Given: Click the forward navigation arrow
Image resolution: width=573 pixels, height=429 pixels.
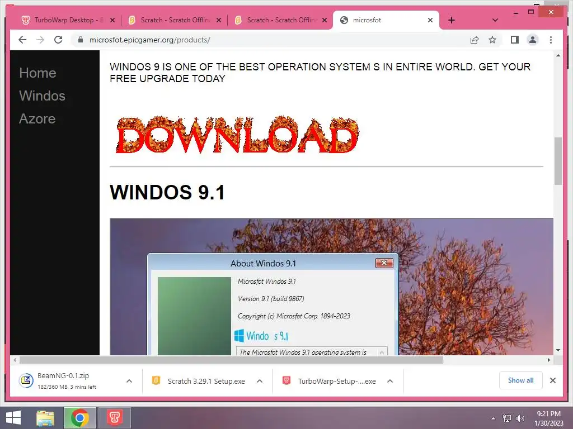Looking at the screenshot, I should (40, 40).
